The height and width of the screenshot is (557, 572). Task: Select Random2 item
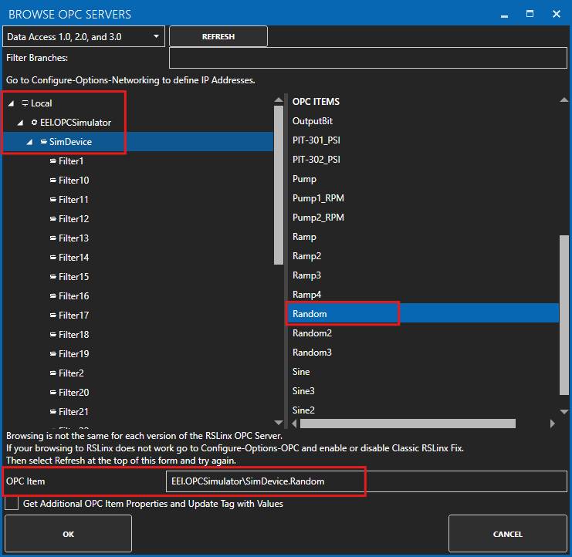coord(313,333)
